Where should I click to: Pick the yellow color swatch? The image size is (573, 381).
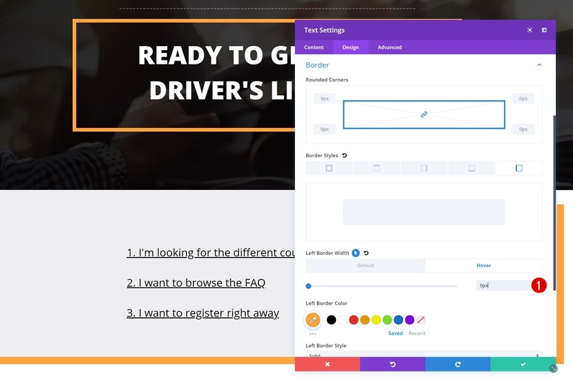376,320
